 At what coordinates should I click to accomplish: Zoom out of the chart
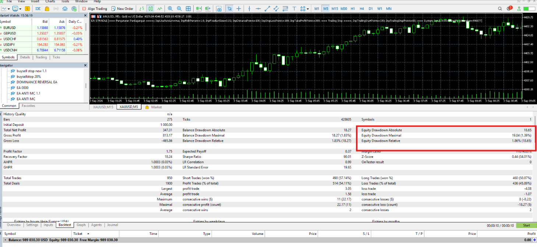click(x=179, y=8)
